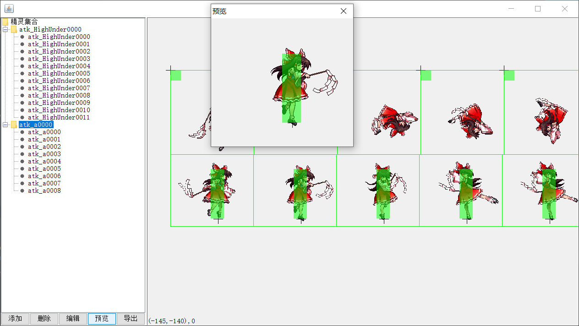The width and height of the screenshot is (579, 326).
Task: Click the tumbling top-row sprite right of the dialog
Action: (x=394, y=121)
